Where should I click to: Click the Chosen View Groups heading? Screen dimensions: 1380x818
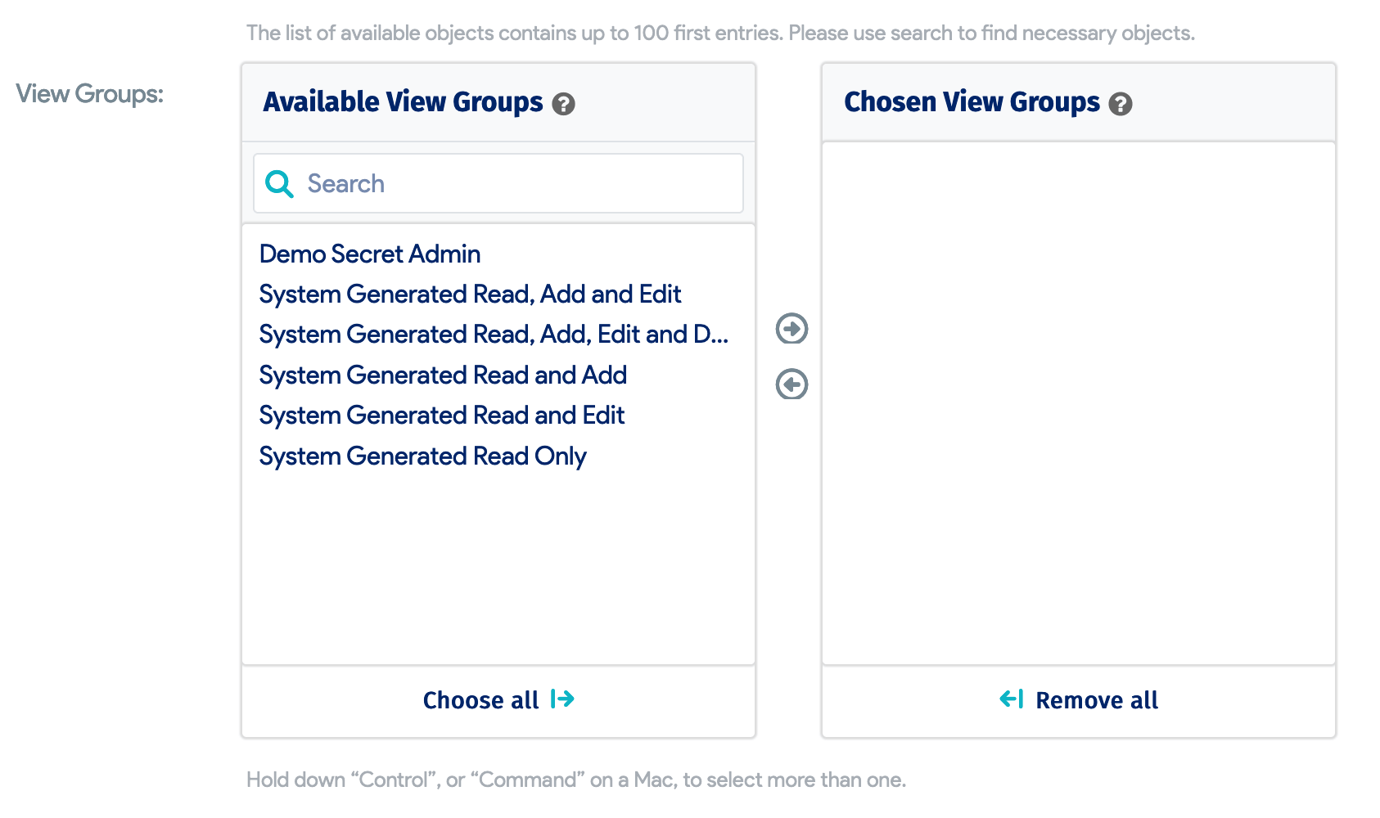(x=972, y=102)
